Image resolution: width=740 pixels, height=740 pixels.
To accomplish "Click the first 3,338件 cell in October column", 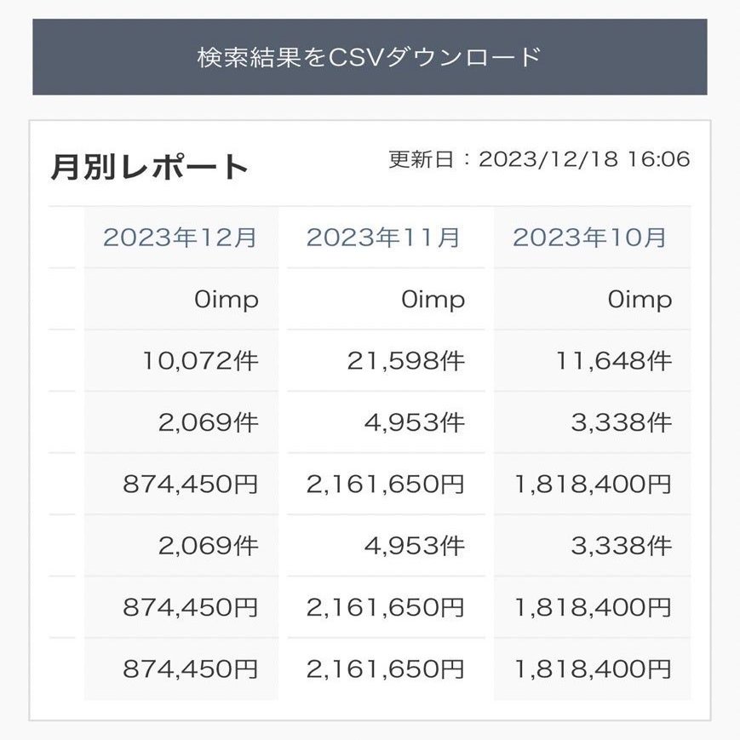I will coord(593,422).
